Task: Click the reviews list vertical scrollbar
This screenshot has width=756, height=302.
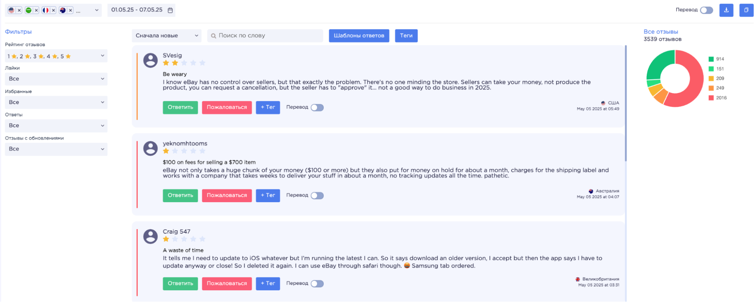Action: [626, 103]
